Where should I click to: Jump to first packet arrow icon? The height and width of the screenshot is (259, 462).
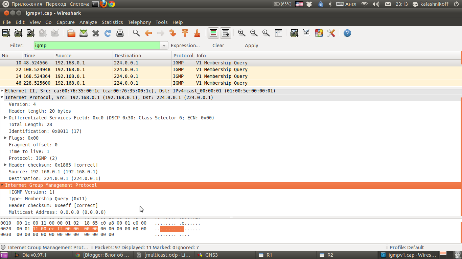pos(185,33)
